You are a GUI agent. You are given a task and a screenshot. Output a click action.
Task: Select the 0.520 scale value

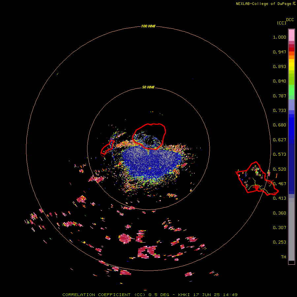pos(280,169)
